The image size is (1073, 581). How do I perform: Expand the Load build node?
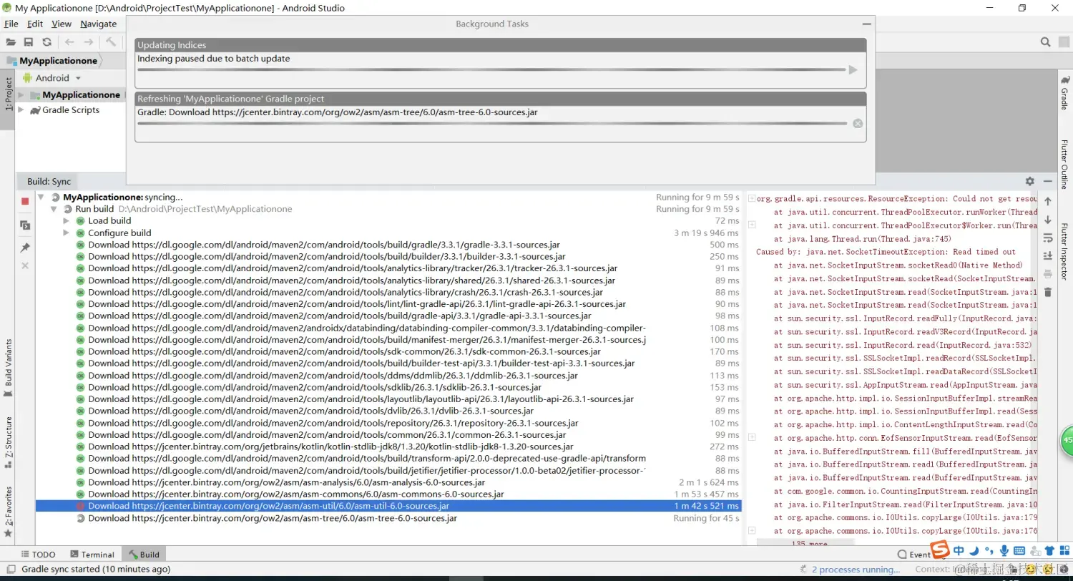click(67, 220)
